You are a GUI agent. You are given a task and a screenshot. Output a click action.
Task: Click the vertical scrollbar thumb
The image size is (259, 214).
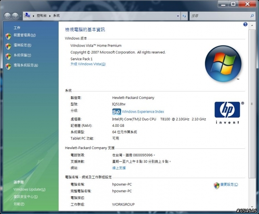coord(252,104)
